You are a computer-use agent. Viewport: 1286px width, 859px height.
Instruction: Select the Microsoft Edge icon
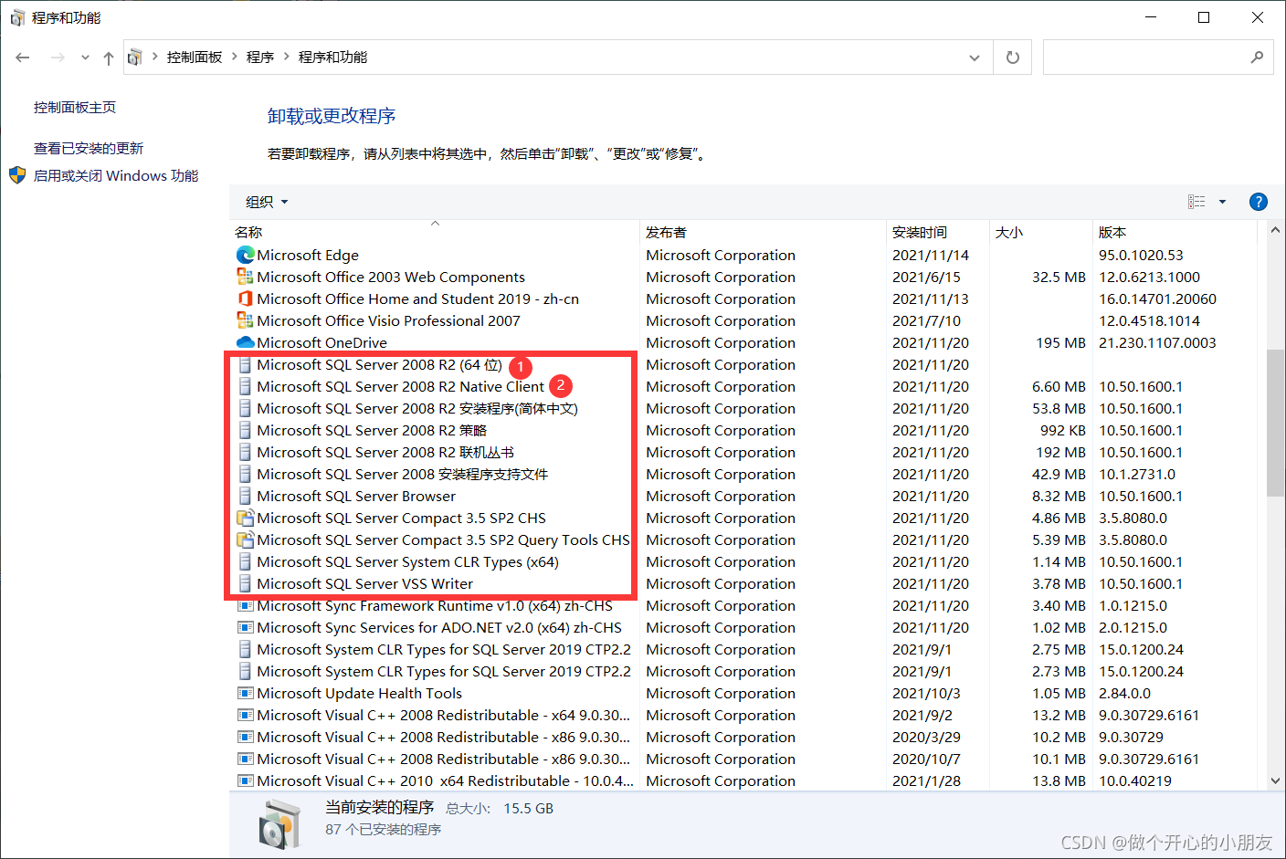pos(245,255)
